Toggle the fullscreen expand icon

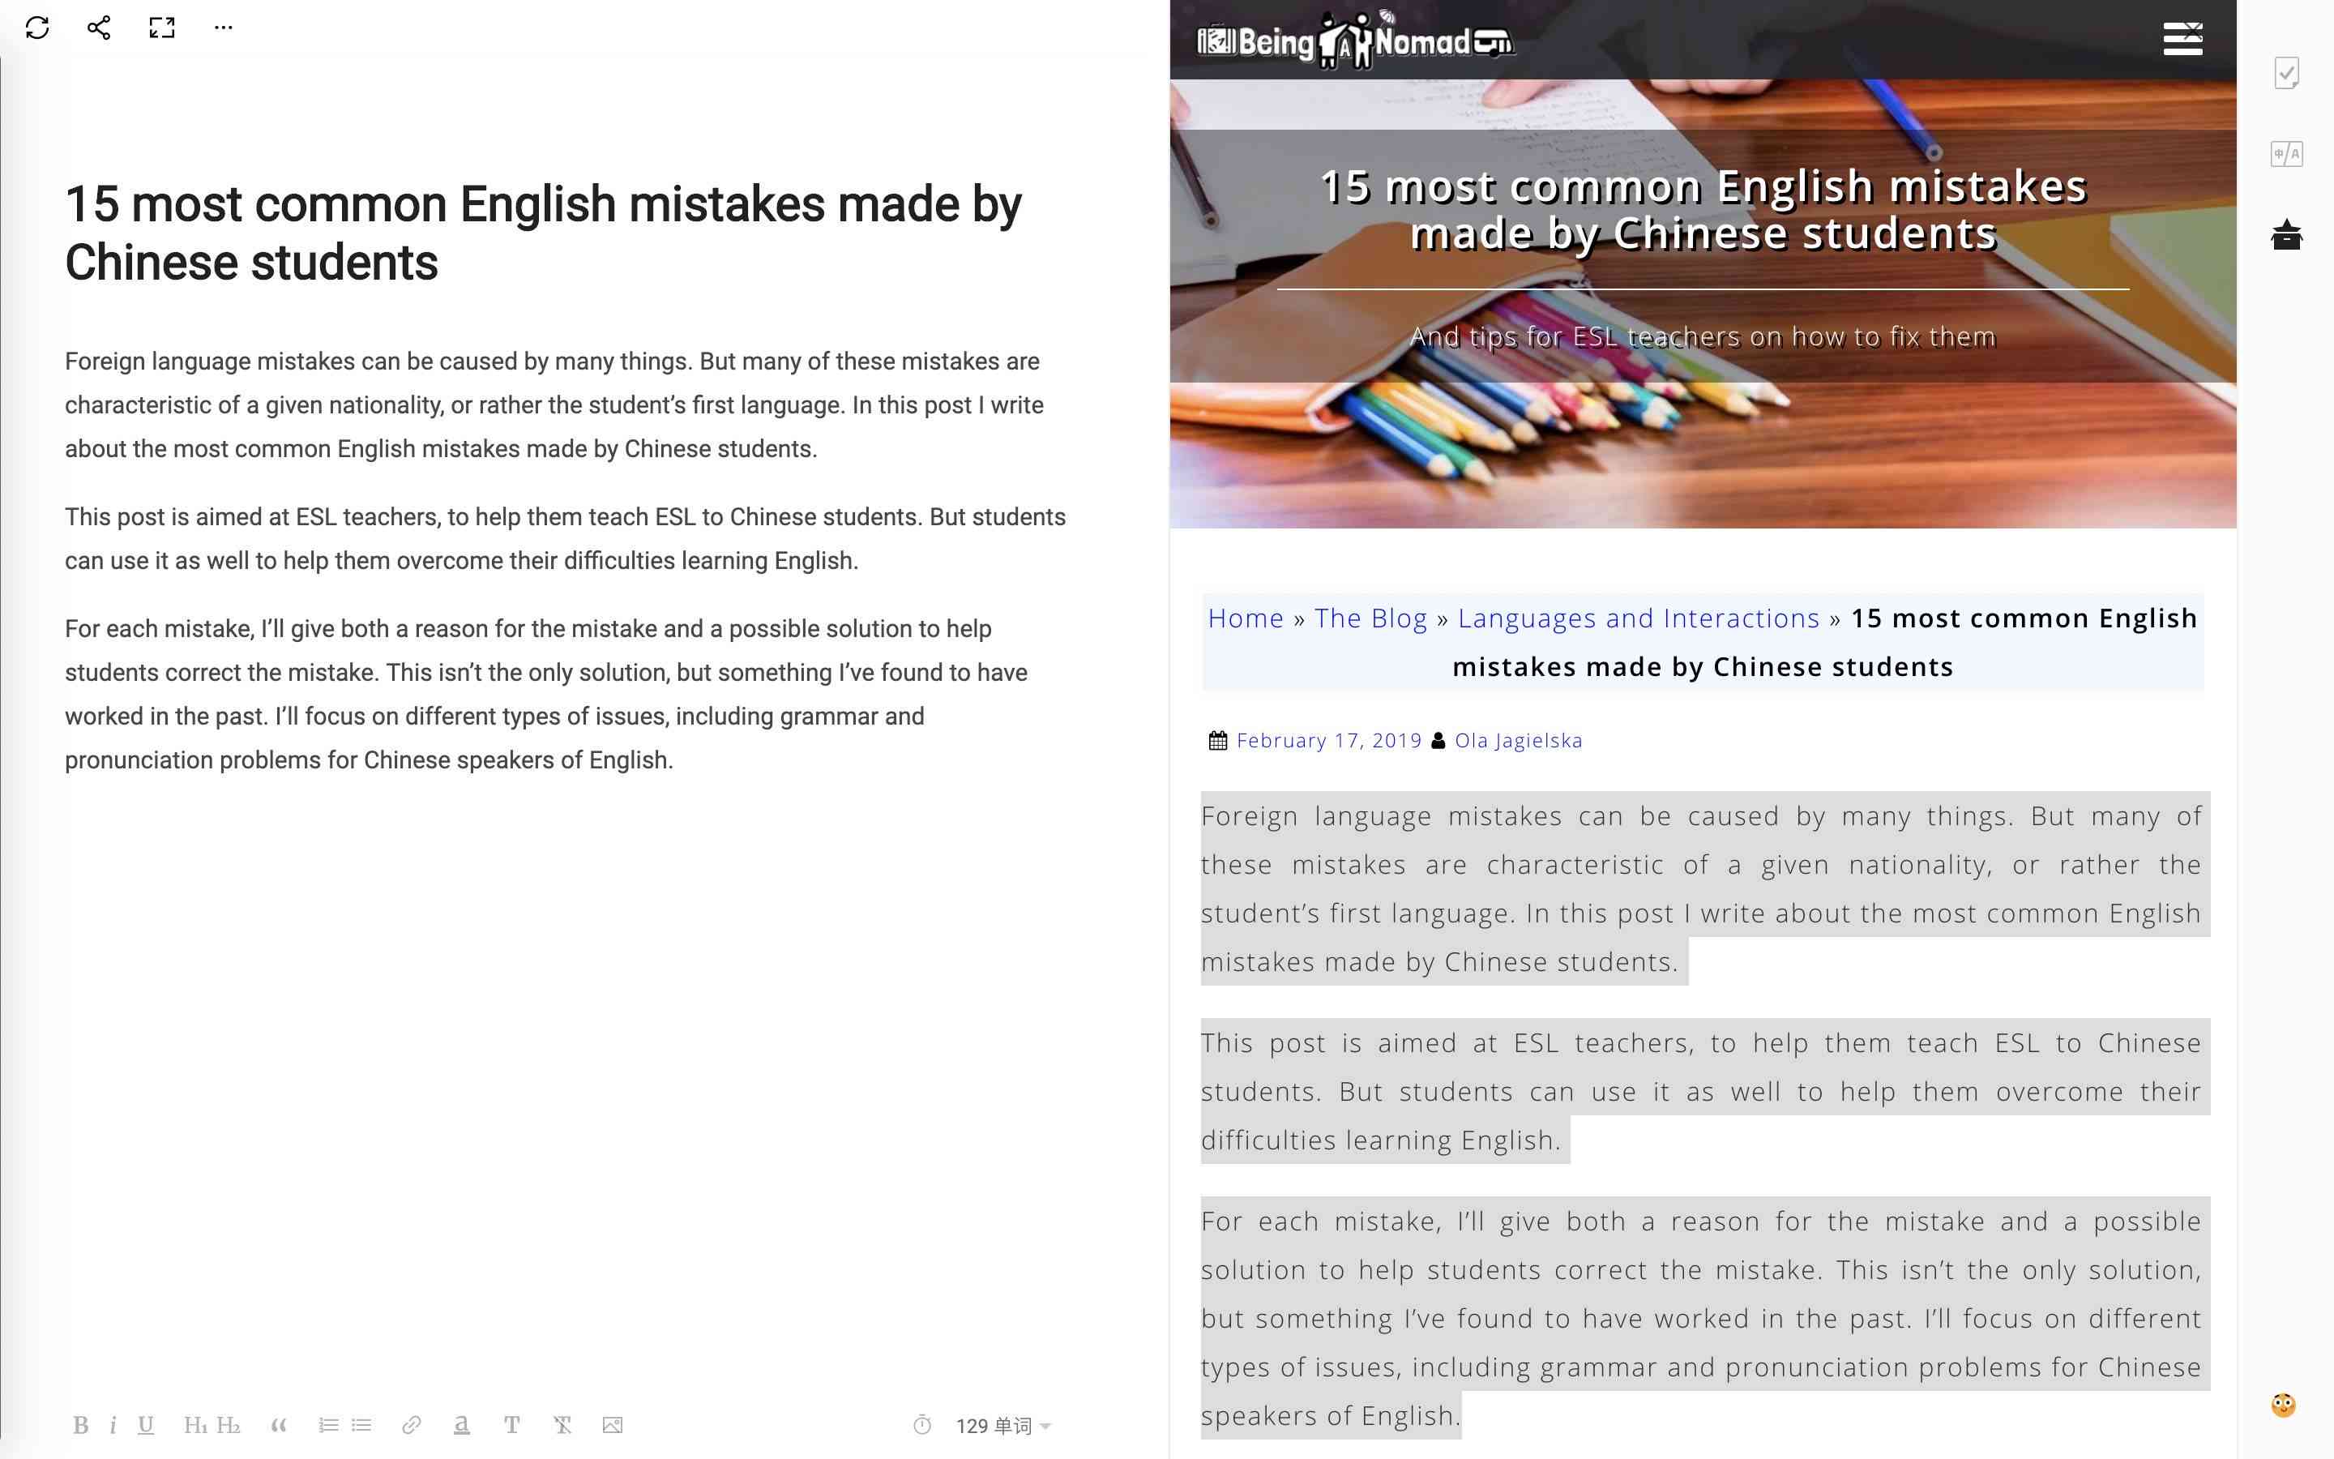tap(161, 27)
